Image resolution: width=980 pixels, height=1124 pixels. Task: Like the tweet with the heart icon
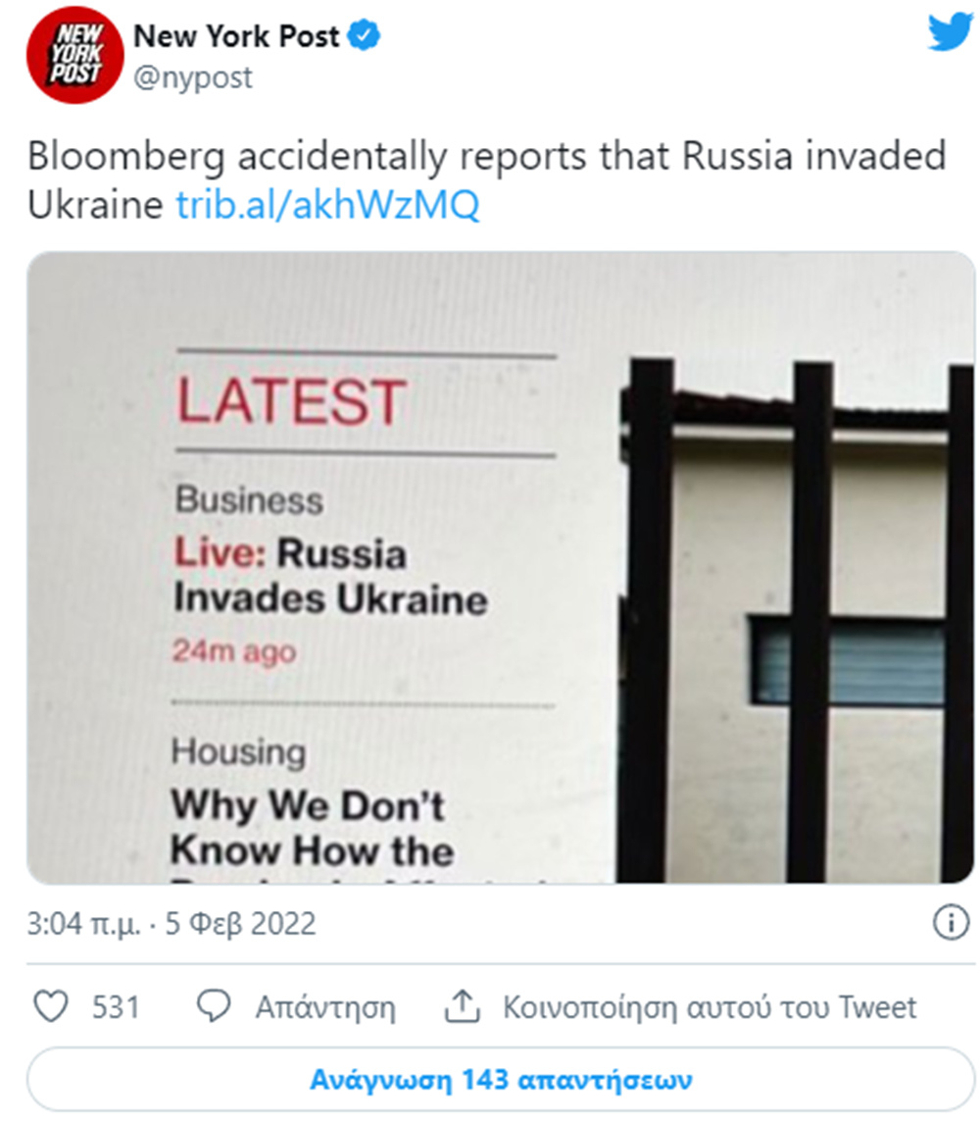(50, 1007)
